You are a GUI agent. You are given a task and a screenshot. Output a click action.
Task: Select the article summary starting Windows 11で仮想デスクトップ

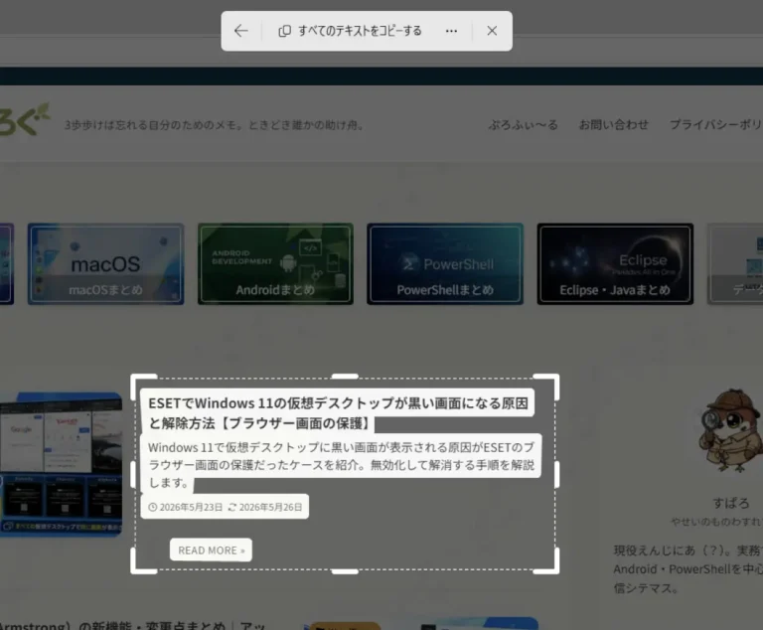(x=341, y=465)
